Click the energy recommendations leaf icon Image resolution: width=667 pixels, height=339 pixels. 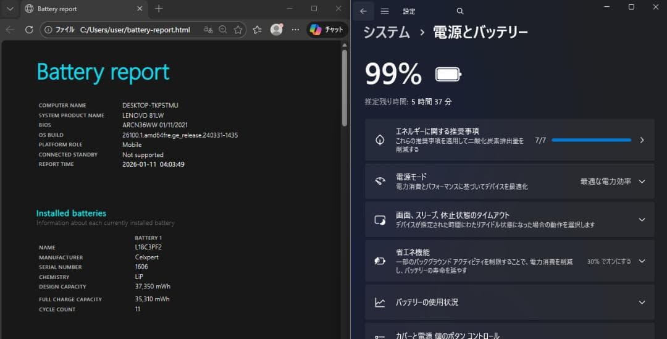pos(380,140)
